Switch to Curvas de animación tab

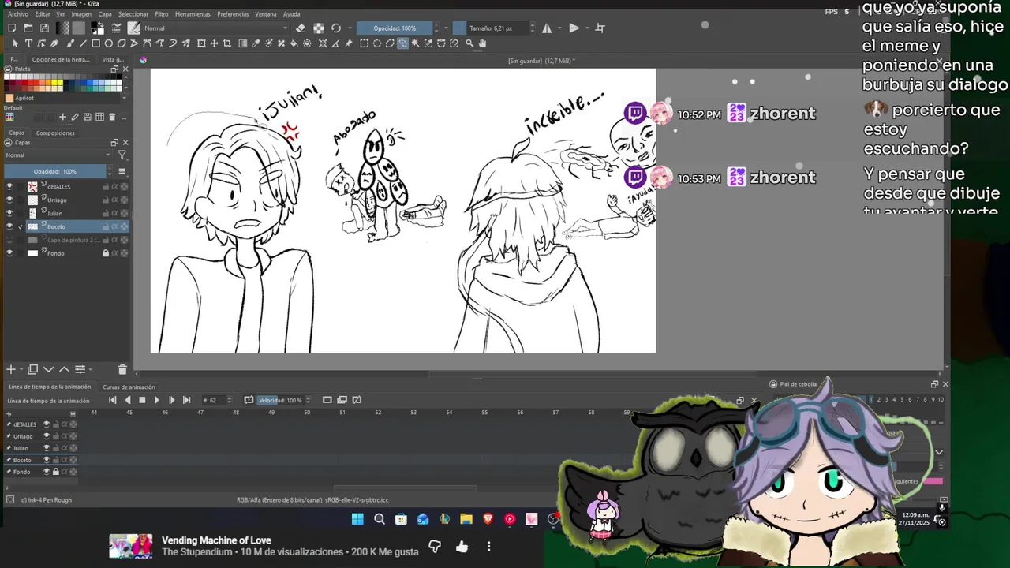[129, 387]
